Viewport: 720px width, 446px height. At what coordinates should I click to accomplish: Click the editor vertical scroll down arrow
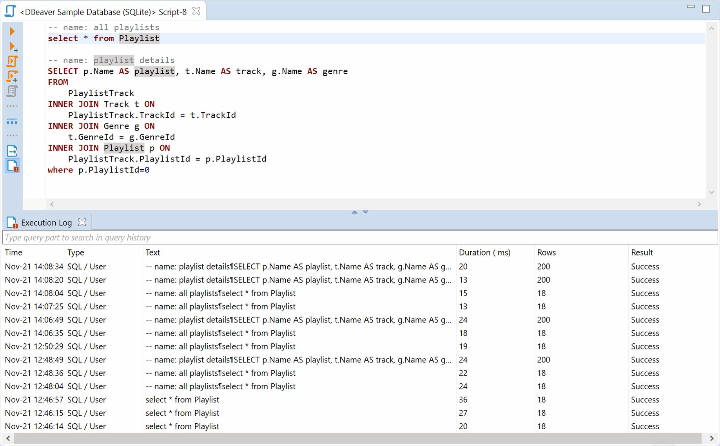tap(711, 192)
